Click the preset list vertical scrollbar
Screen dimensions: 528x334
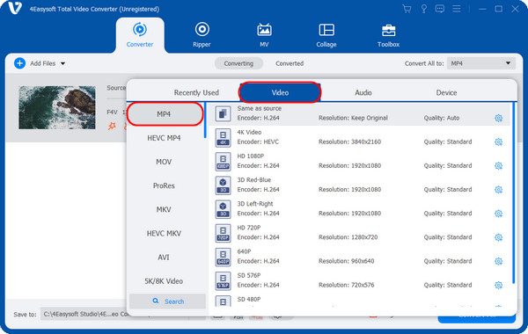point(514,193)
